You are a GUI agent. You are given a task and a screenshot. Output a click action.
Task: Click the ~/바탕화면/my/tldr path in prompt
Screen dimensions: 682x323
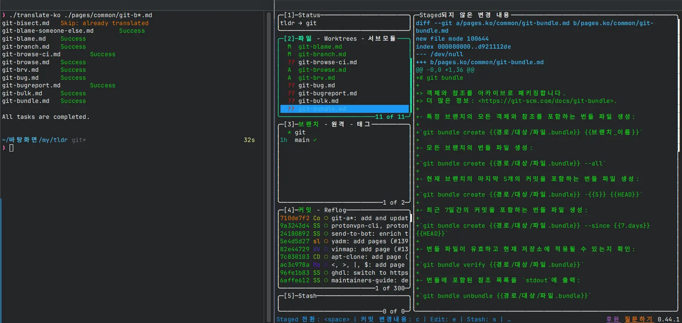(x=35, y=140)
